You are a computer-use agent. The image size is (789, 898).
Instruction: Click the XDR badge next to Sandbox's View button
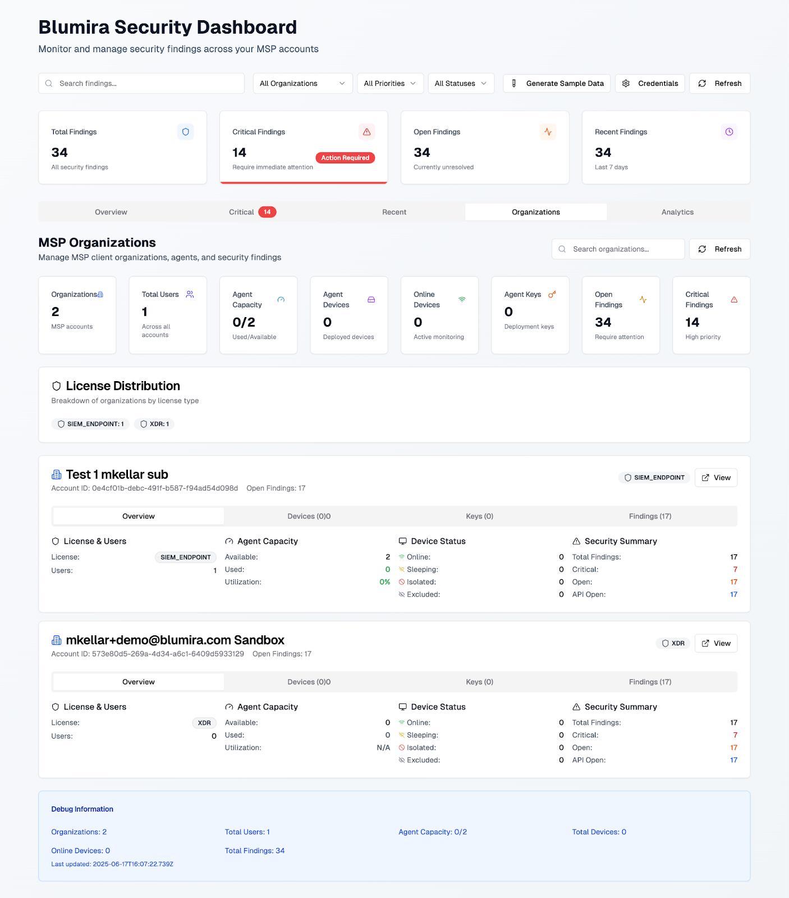coord(673,643)
